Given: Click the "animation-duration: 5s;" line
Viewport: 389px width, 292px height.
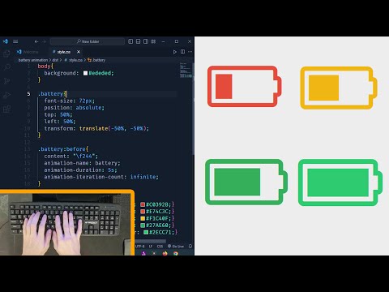Looking at the screenshot, I should tap(80, 170).
